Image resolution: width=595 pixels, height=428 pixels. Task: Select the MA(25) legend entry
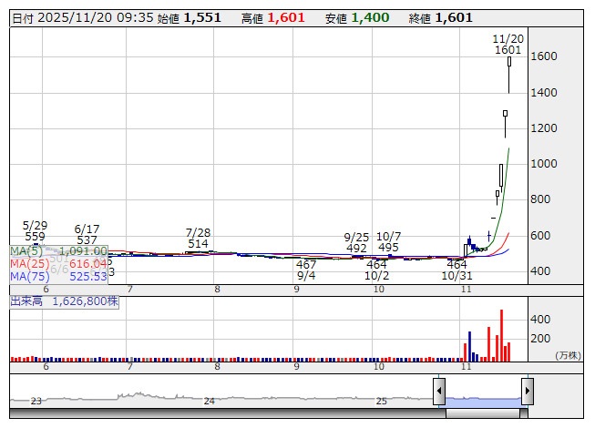[58, 264]
